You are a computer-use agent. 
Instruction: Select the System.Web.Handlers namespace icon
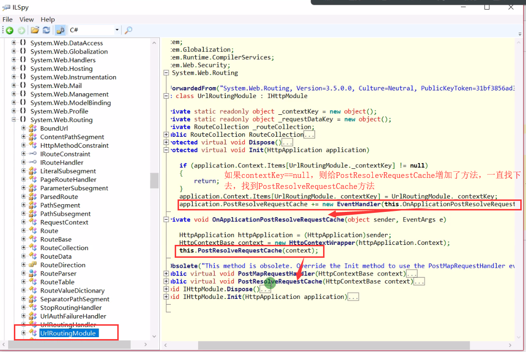point(23,59)
